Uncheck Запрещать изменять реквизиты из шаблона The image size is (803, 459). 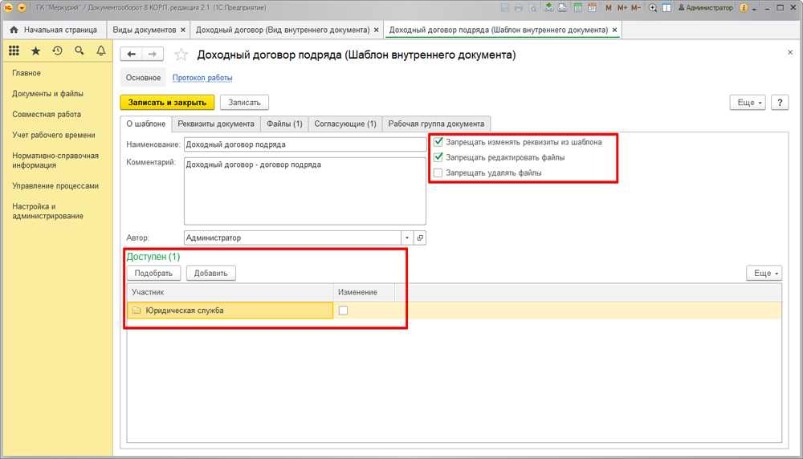438,142
